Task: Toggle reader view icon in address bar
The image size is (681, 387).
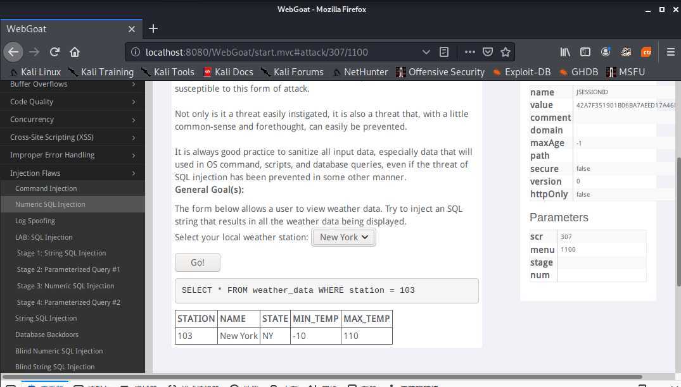Action: (444, 52)
